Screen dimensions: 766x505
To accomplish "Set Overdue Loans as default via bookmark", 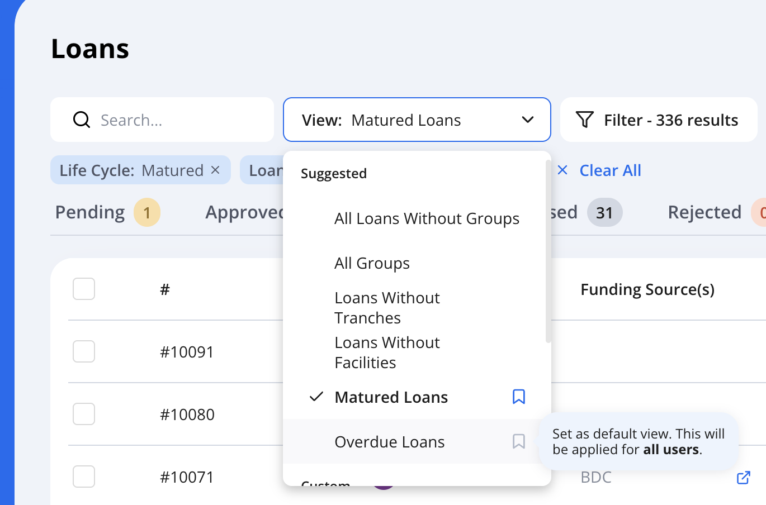I will [519, 441].
